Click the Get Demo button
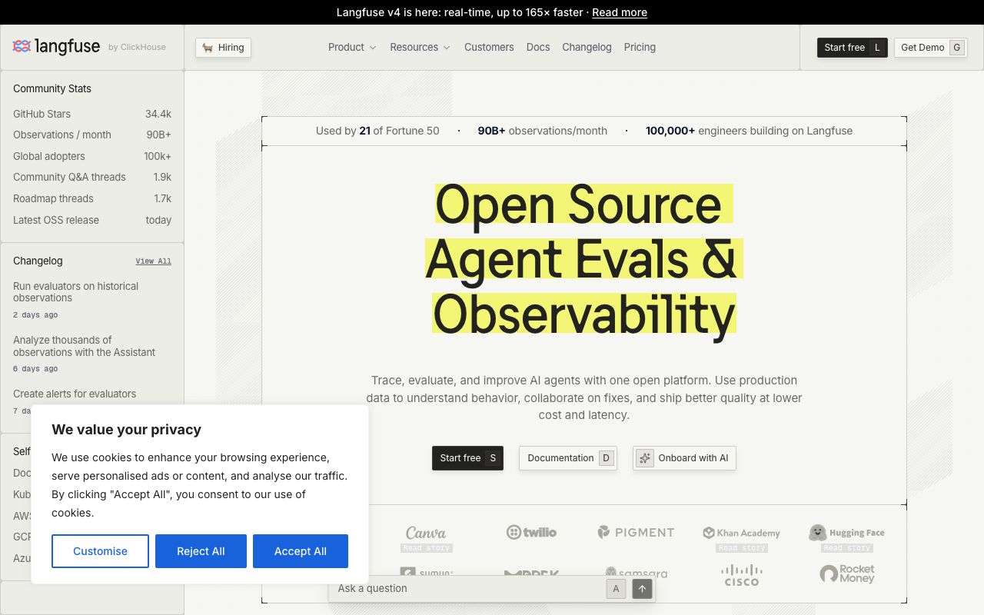This screenshot has width=984, height=615. click(x=931, y=48)
